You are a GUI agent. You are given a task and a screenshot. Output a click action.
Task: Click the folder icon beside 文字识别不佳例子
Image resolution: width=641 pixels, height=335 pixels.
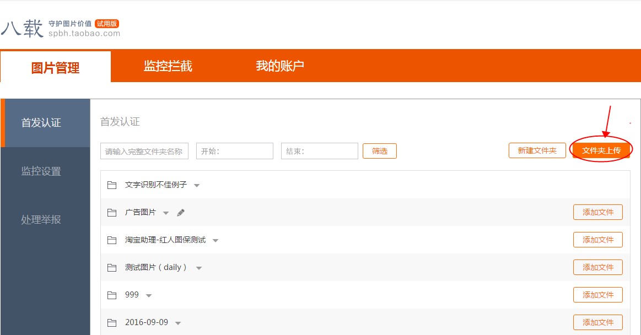(111, 185)
